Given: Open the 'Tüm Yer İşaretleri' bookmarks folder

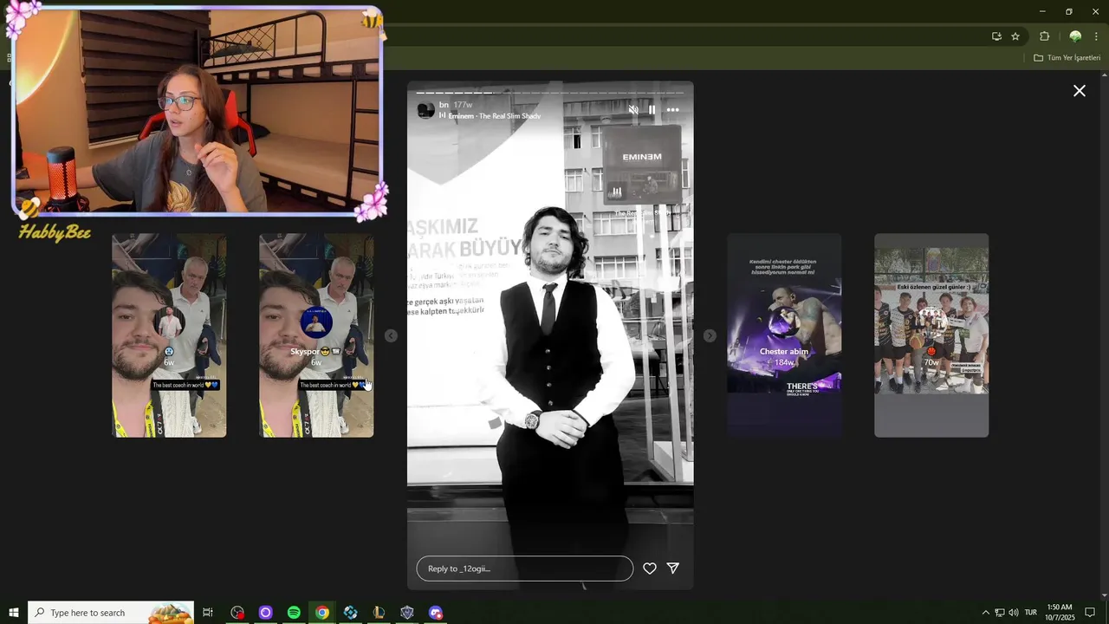Looking at the screenshot, I should (1067, 58).
